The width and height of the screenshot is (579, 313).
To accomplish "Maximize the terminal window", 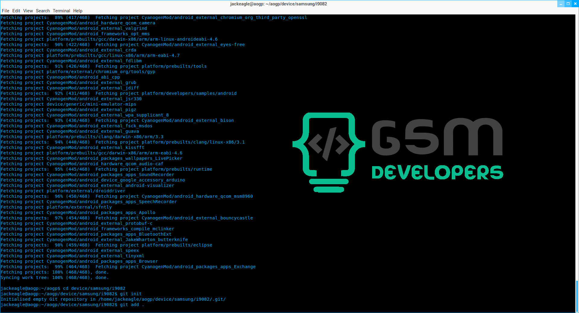I will tap(568, 4).
